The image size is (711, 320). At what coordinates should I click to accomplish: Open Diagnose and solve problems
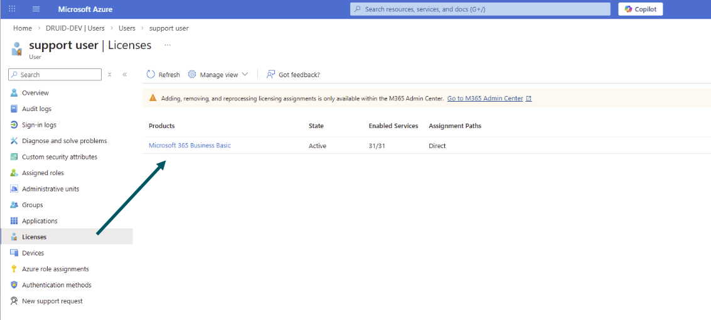64,141
